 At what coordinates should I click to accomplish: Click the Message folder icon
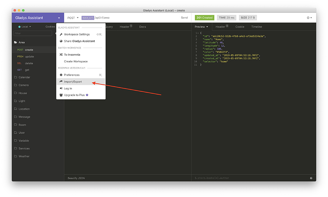[16, 117]
